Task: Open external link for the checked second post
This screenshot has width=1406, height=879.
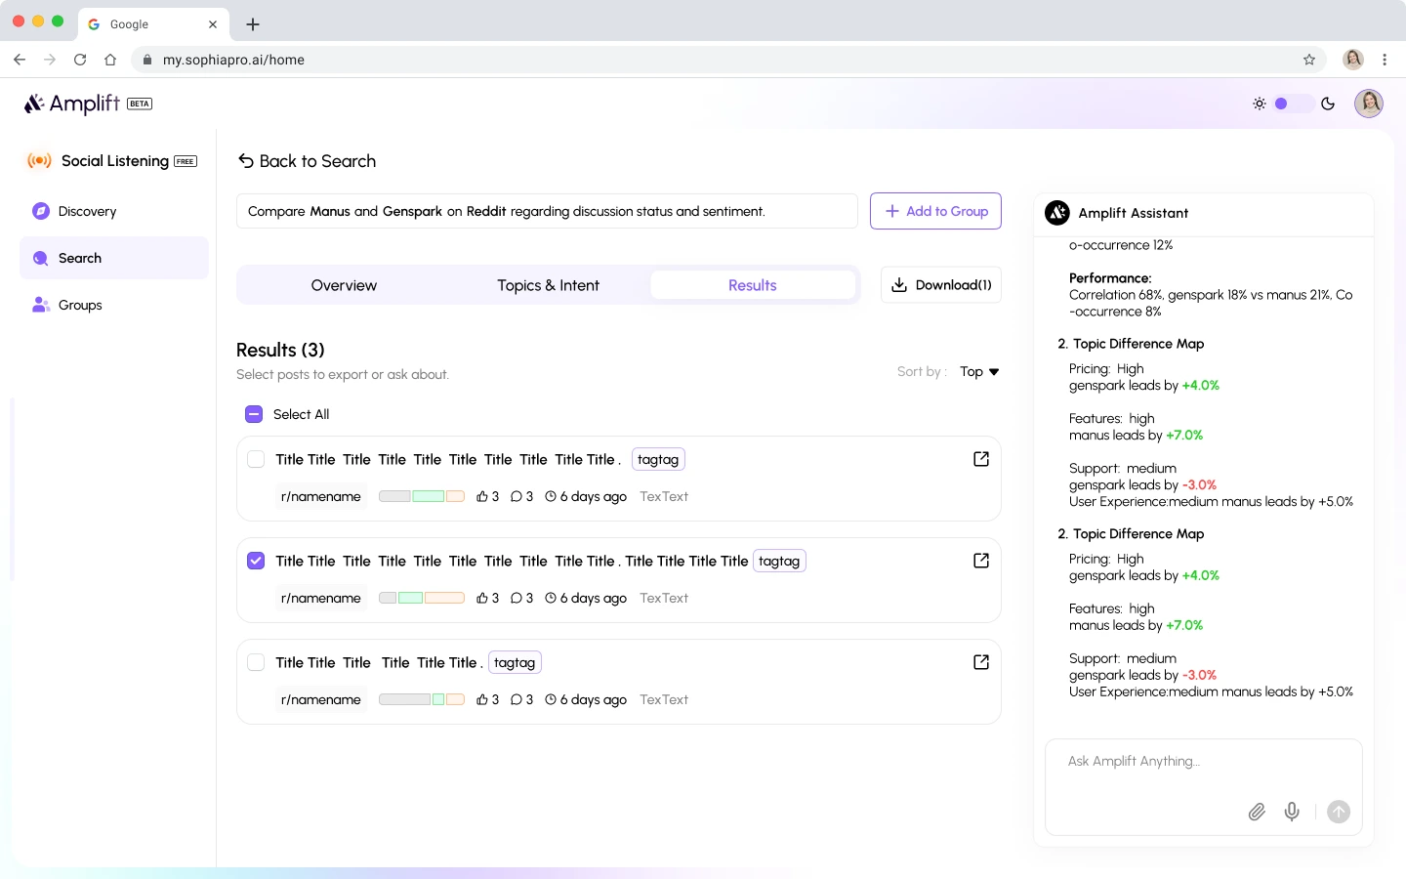Action: point(981,561)
